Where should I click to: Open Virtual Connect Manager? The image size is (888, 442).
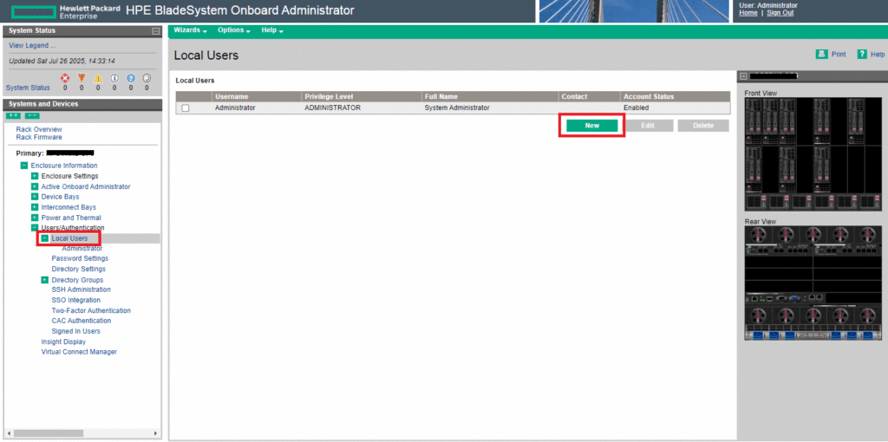click(79, 352)
